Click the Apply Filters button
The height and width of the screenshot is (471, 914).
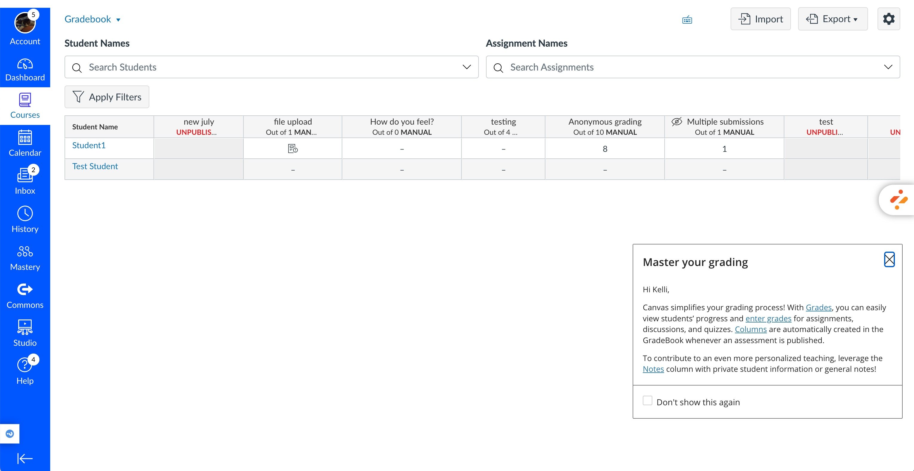coord(107,97)
